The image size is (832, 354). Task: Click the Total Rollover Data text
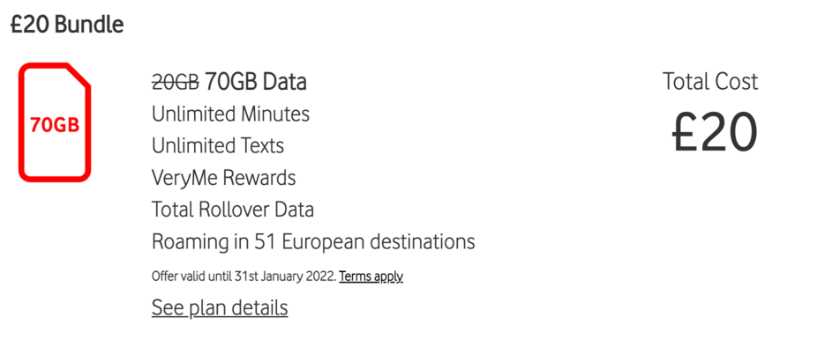(x=233, y=210)
